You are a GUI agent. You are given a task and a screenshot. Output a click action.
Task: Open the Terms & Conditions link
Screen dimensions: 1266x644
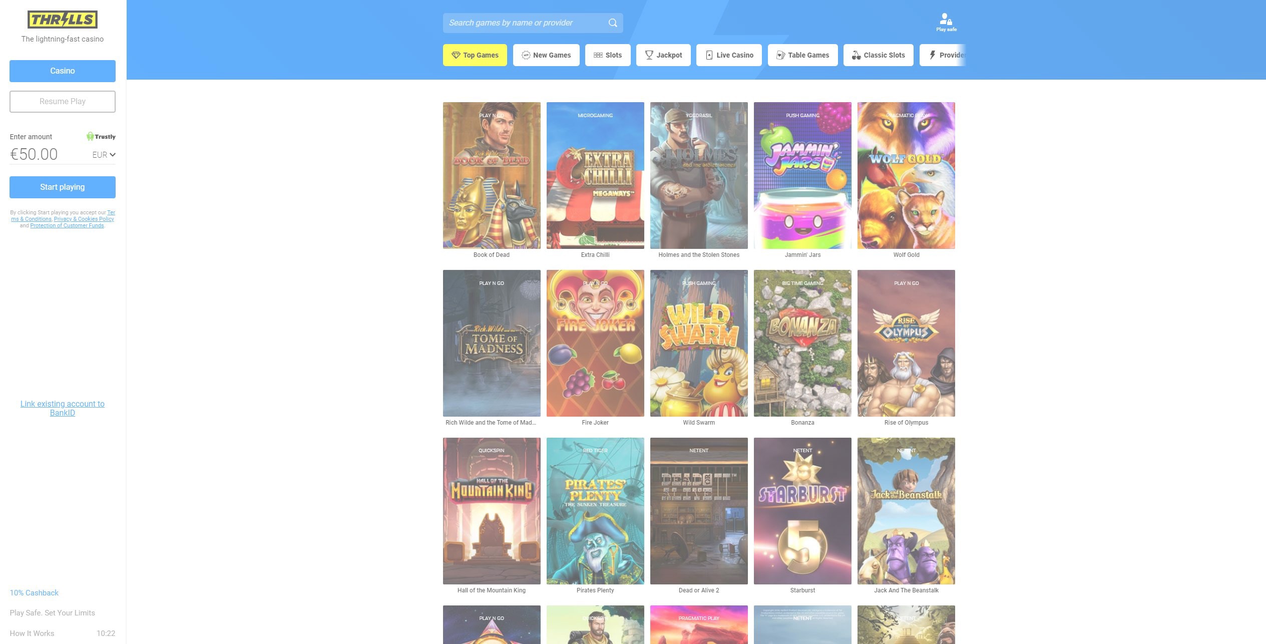pos(63,216)
